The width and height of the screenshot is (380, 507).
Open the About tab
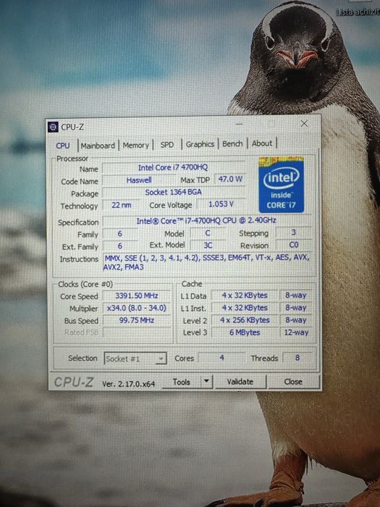point(262,143)
